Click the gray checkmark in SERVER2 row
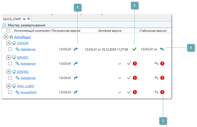 (129, 78)
